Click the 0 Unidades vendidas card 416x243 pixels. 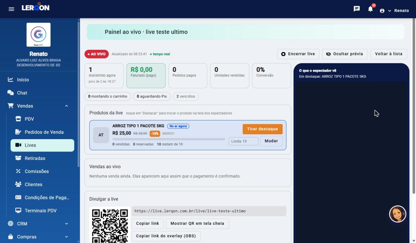tap(230, 76)
